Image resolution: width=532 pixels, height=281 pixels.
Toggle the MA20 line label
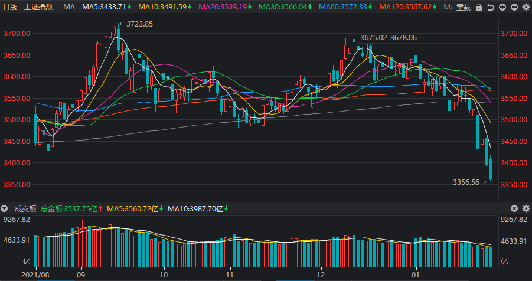pos(225,6)
